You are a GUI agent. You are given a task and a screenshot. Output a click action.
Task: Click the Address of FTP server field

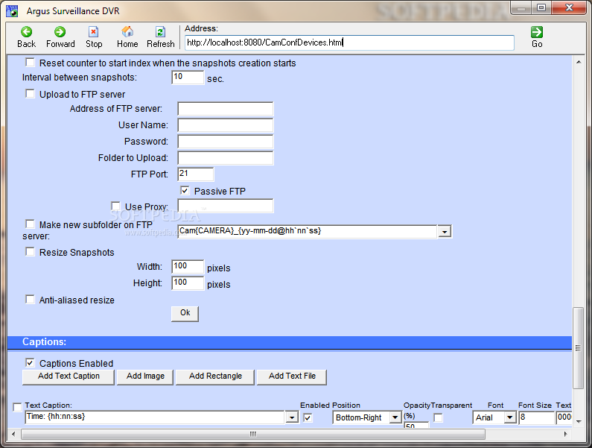(x=226, y=109)
